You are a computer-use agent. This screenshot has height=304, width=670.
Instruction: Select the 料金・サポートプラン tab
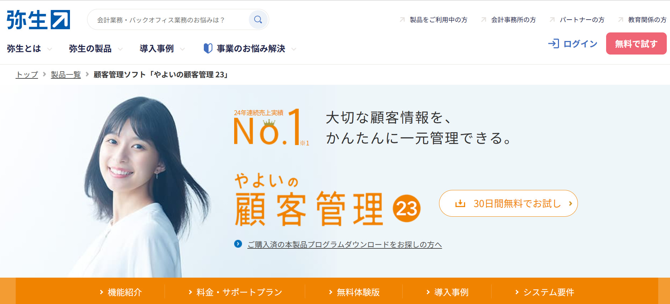235,292
